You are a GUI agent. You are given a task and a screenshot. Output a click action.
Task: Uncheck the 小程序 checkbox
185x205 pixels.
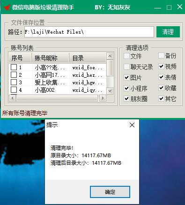(x=126, y=88)
